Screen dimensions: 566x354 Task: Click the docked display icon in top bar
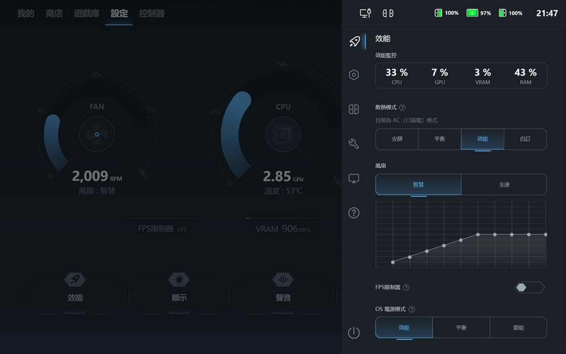pyautogui.click(x=365, y=13)
